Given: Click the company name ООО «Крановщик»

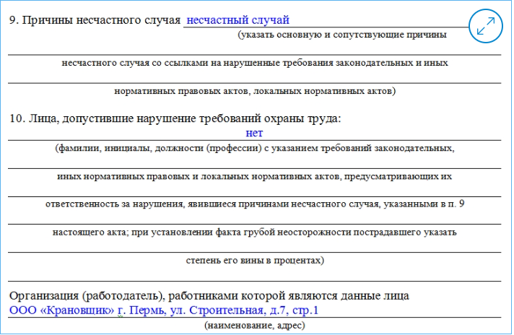Looking at the screenshot, I should pos(62,311).
